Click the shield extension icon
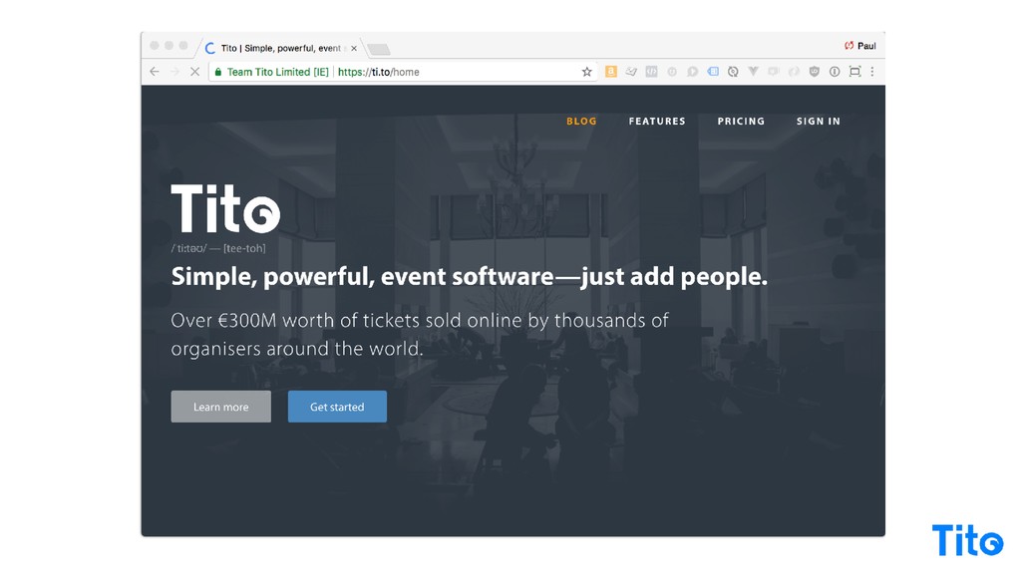1021x574 pixels. (814, 72)
